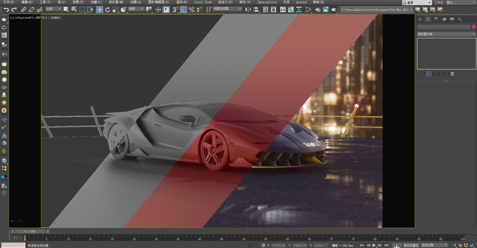Activate the Select and Move tool
The height and width of the screenshot is (248, 477).
(x=100, y=10)
